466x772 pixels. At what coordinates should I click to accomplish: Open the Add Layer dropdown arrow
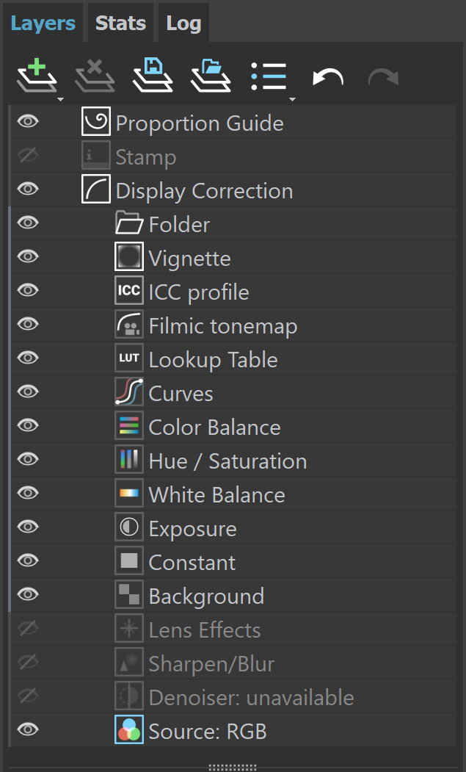[60, 99]
